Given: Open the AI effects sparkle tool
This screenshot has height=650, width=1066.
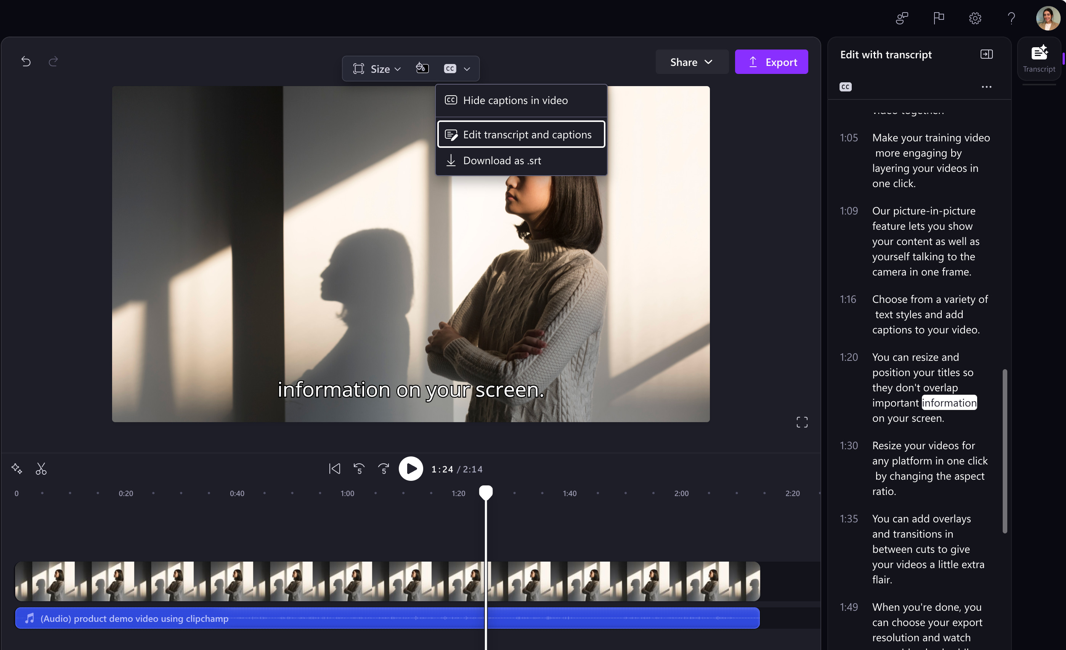Looking at the screenshot, I should 16,468.
